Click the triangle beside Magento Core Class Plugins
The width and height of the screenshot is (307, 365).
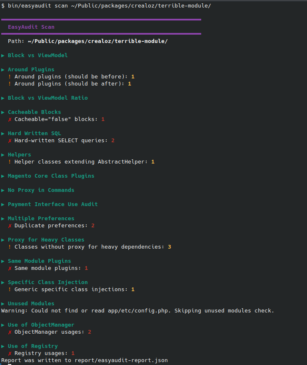[x=3, y=176]
